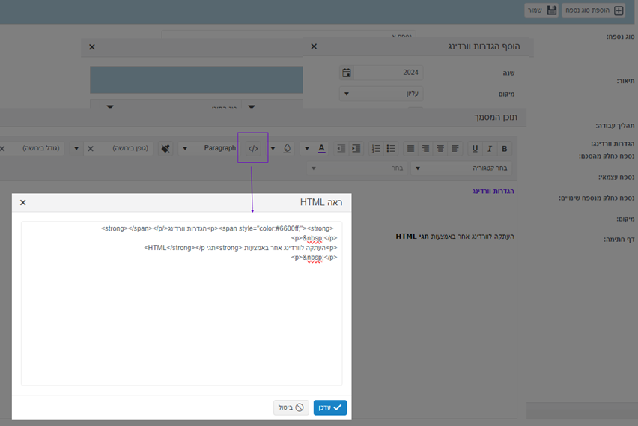Click the 'סוג נספח:' label
The height and width of the screenshot is (426, 638).
621,37
